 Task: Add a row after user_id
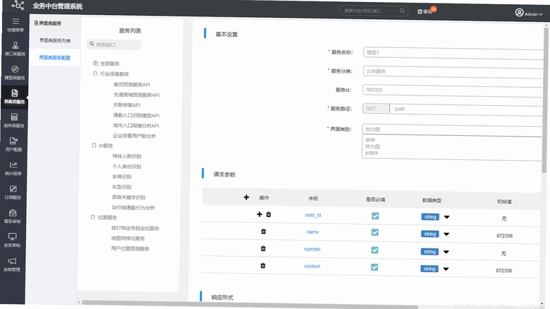click(x=259, y=214)
